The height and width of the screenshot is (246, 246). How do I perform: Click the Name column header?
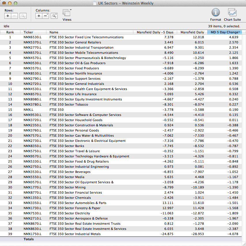point(90,32)
